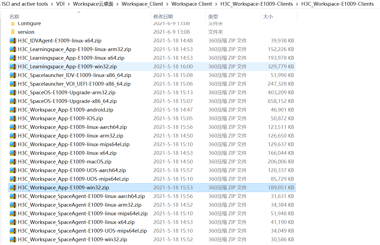This screenshot has width=380, height=245.
Task: Open the chevron dropdown after VDI
Action: (x=69, y=4)
